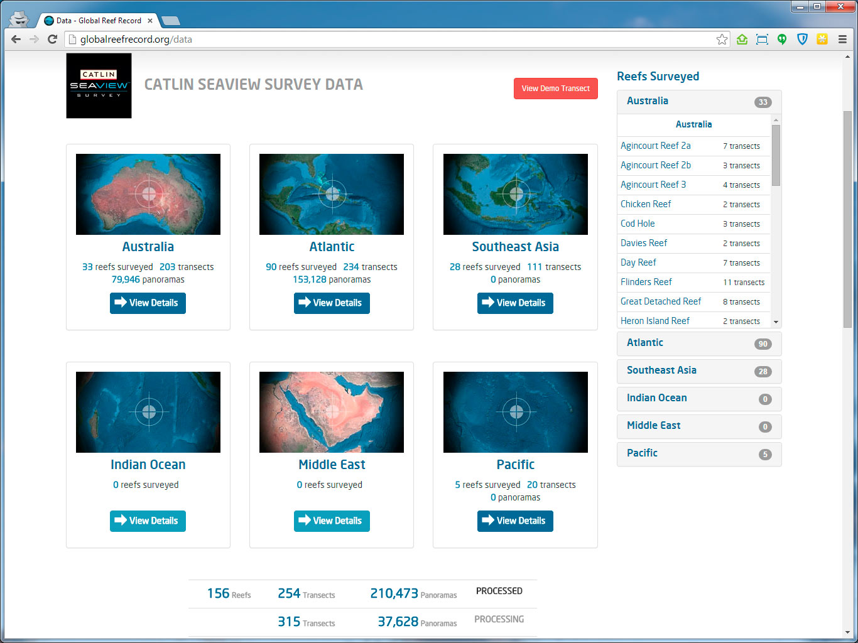Open Great Detached Reef link
Screen dimensions: 858x643
[x=661, y=301]
